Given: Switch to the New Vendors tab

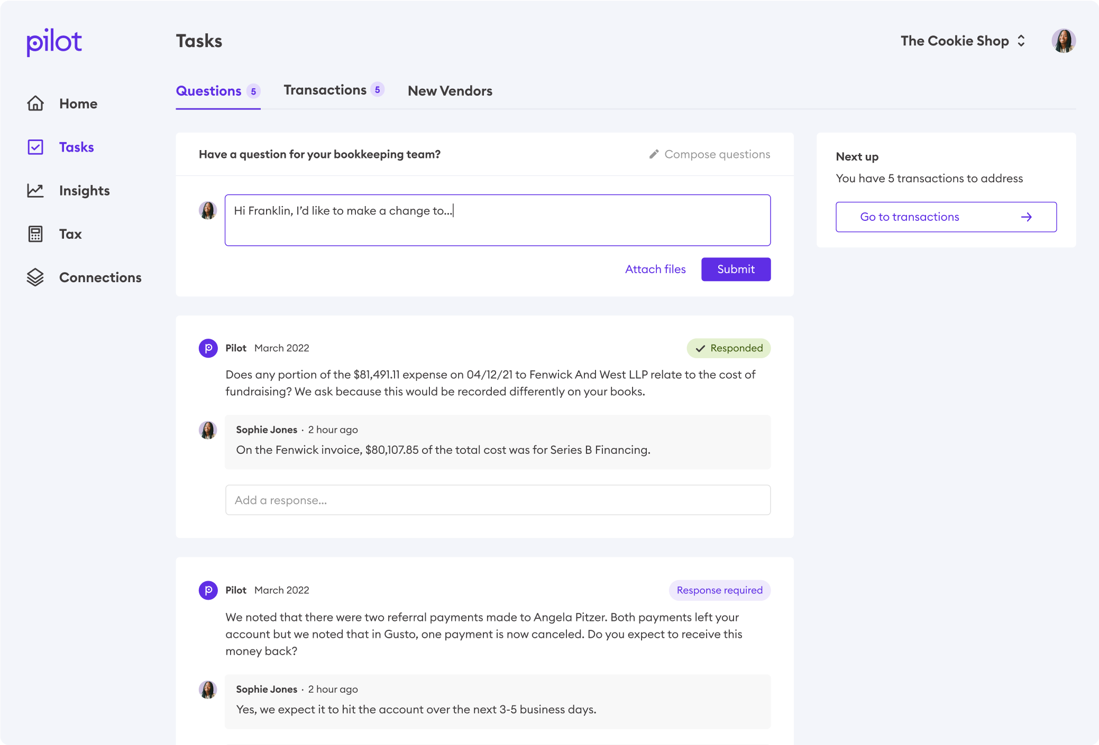Looking at the screenshot, I should pos(450,91).
